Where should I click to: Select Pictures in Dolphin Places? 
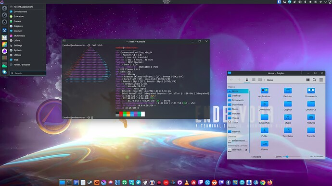click(238, 114)
